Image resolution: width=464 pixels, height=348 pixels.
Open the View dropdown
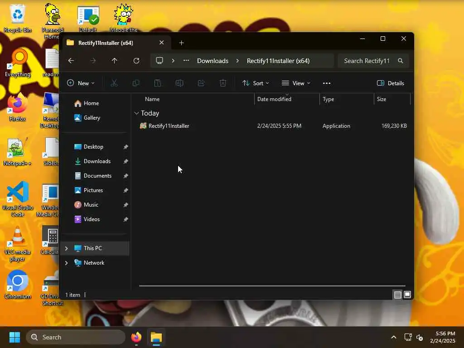click(295, 83)
